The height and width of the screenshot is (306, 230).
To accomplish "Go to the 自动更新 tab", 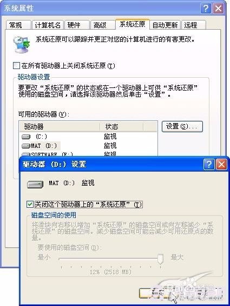I will [165, 25].
